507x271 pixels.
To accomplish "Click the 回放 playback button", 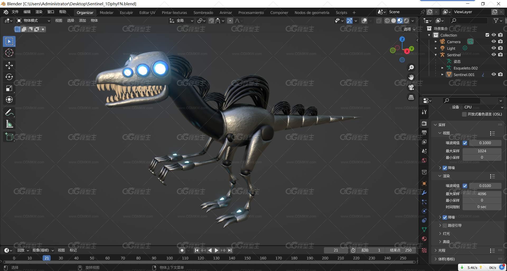I will [x=23, y=250].
